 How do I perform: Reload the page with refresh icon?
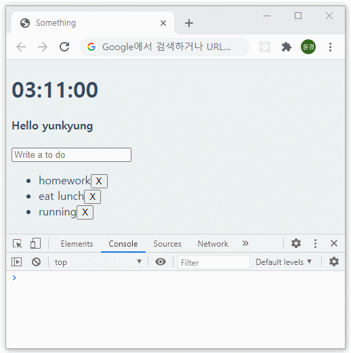[64, 47]
